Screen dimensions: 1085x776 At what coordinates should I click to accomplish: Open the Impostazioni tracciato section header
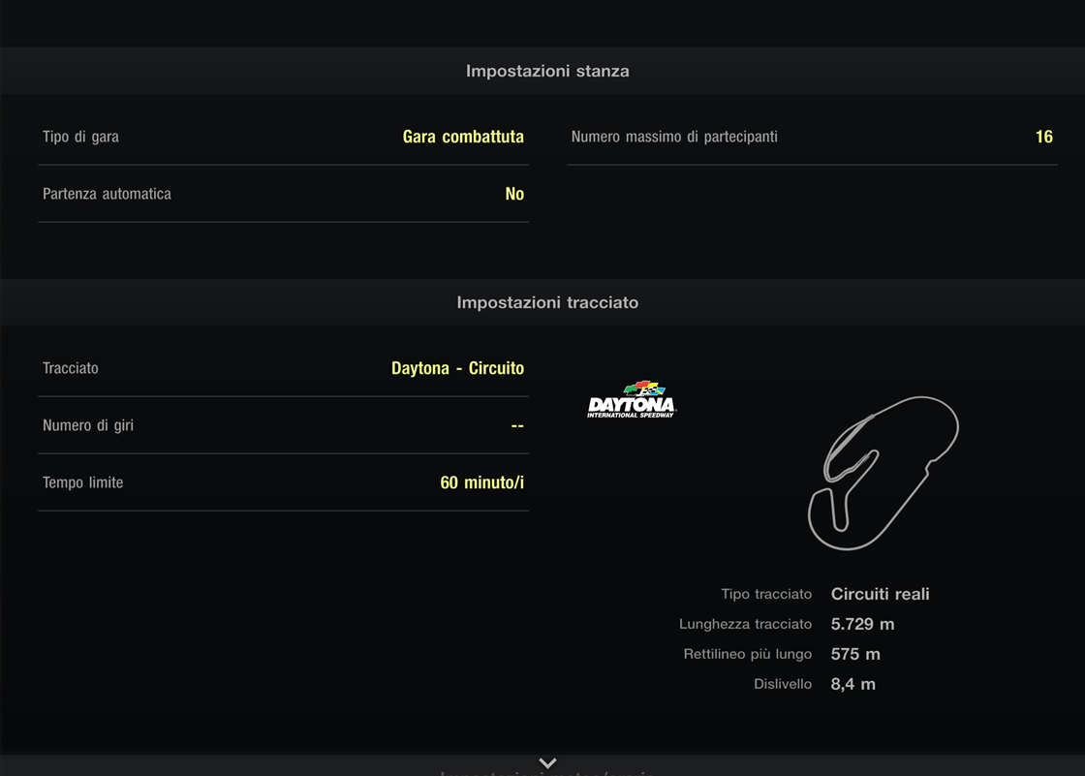point(547,302)
